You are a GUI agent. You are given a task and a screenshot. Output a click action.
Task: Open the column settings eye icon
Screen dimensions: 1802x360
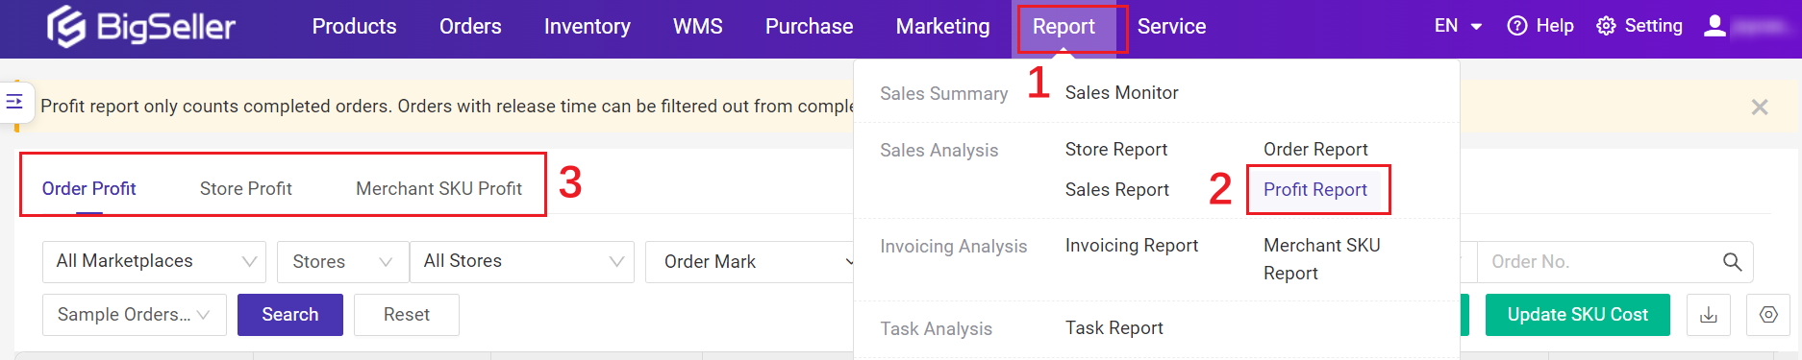pos(1768,315)
